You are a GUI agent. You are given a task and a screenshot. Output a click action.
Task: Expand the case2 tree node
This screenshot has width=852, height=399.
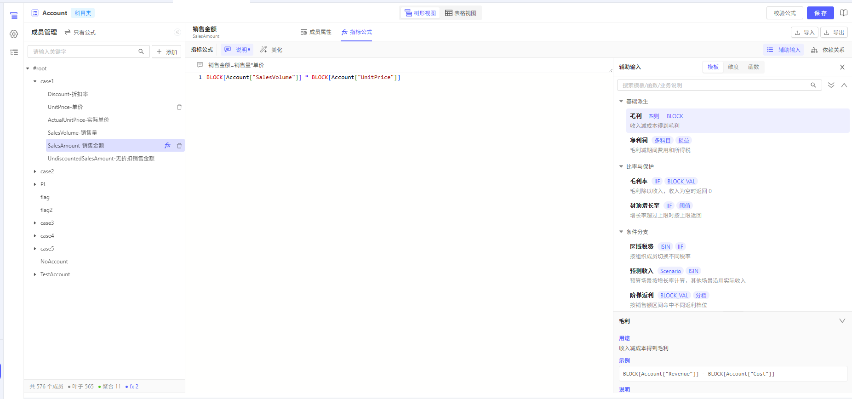[x=35, y=171]
